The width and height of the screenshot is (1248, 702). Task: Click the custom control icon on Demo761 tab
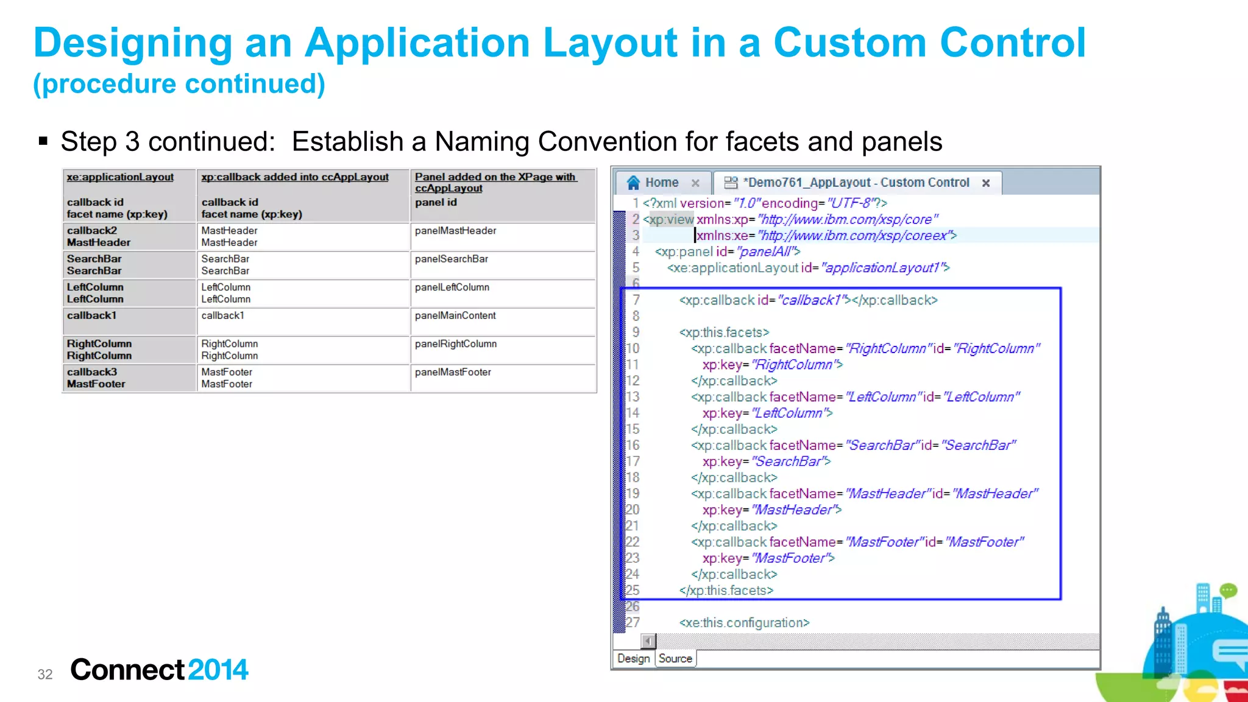click(731, 183)
